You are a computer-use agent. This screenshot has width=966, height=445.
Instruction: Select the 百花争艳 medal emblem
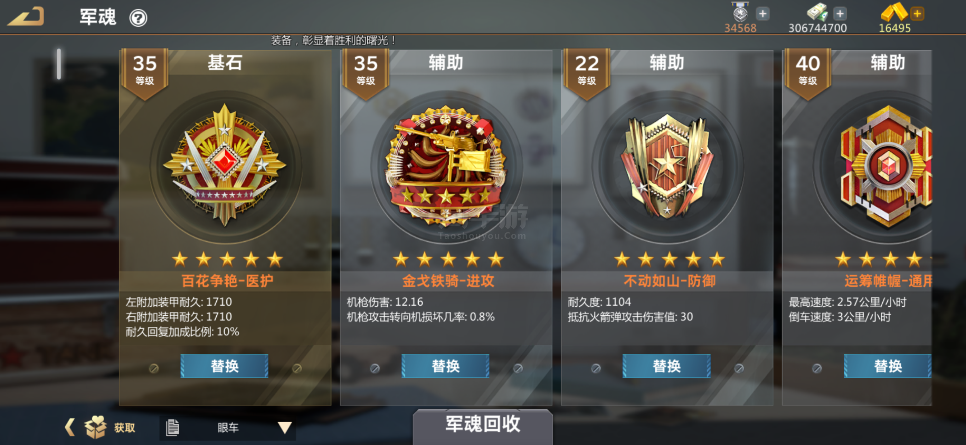224,165
